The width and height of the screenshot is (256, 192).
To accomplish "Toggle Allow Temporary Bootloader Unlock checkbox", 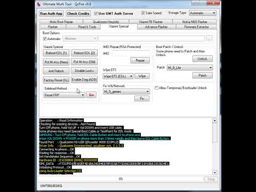I will click(156, 88).
